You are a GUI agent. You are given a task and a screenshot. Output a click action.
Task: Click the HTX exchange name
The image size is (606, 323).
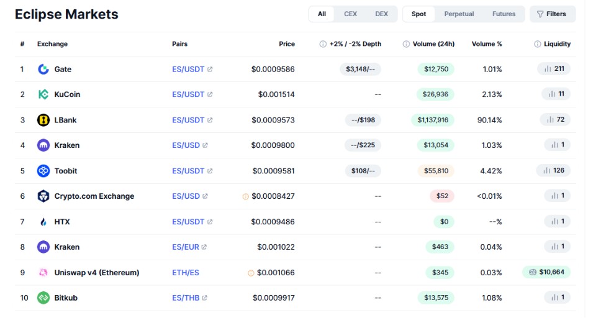62,222
